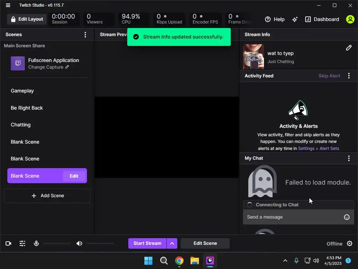Mute the speaker audio
This screenshot has height=269, width=358.
click(79, 243)
